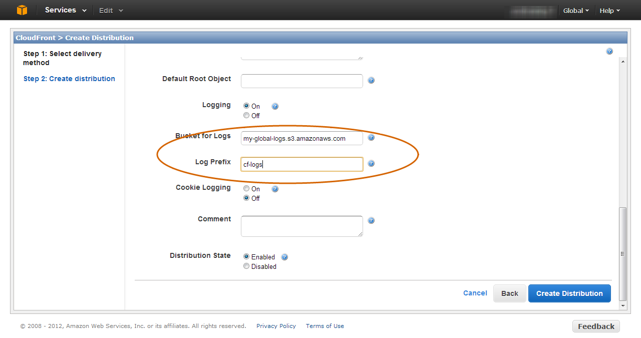Open help icon next to Cookie Logging
The width and height of the screenshot is (641, 338).
click(x=275, y=189)
